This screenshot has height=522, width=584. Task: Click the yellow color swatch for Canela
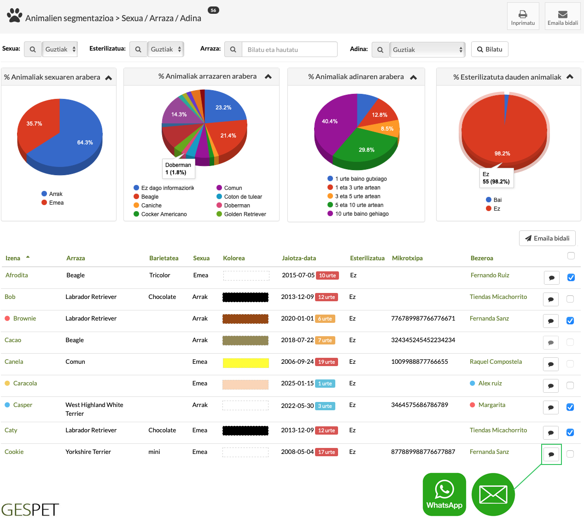click(245, 363)
